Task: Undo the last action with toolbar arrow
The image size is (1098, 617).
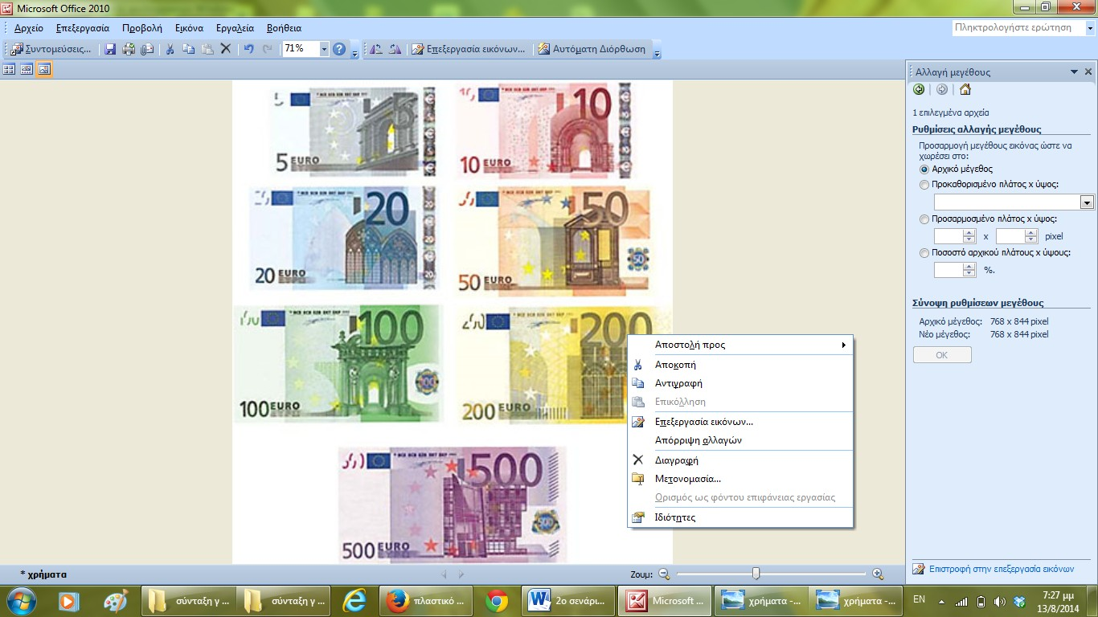Action: 249,49
